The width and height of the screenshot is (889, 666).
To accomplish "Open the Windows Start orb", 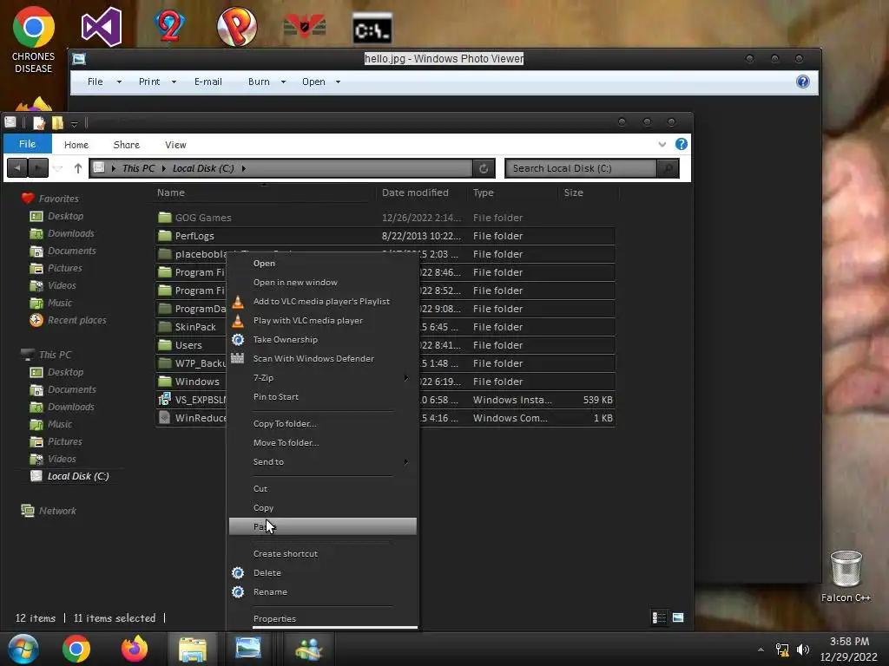I will tap(23, 649).
